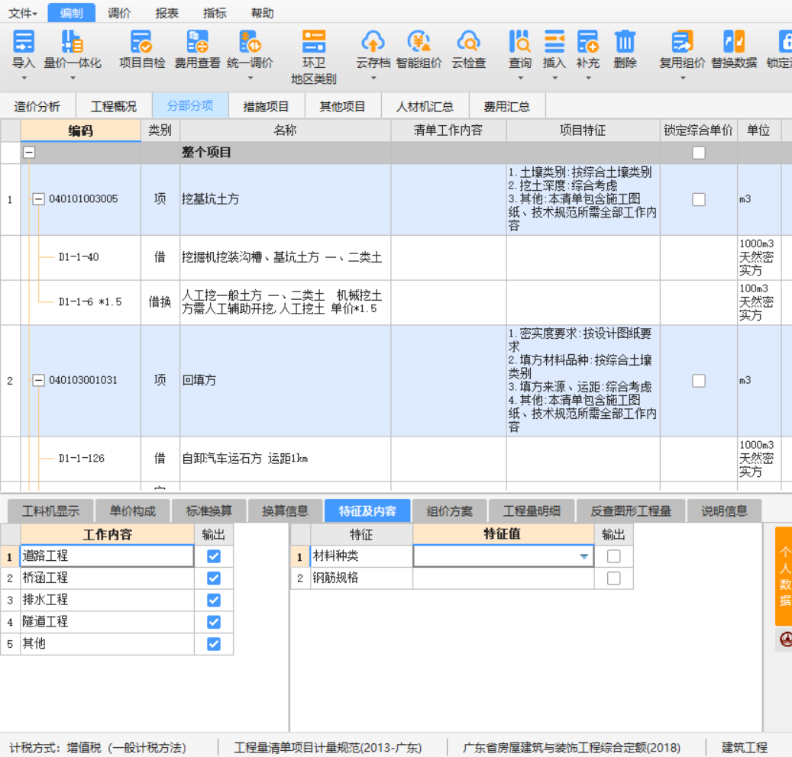792x757 pixels.
Task: Click the red round icon below 个人数据
Action: tap(785, 639)
